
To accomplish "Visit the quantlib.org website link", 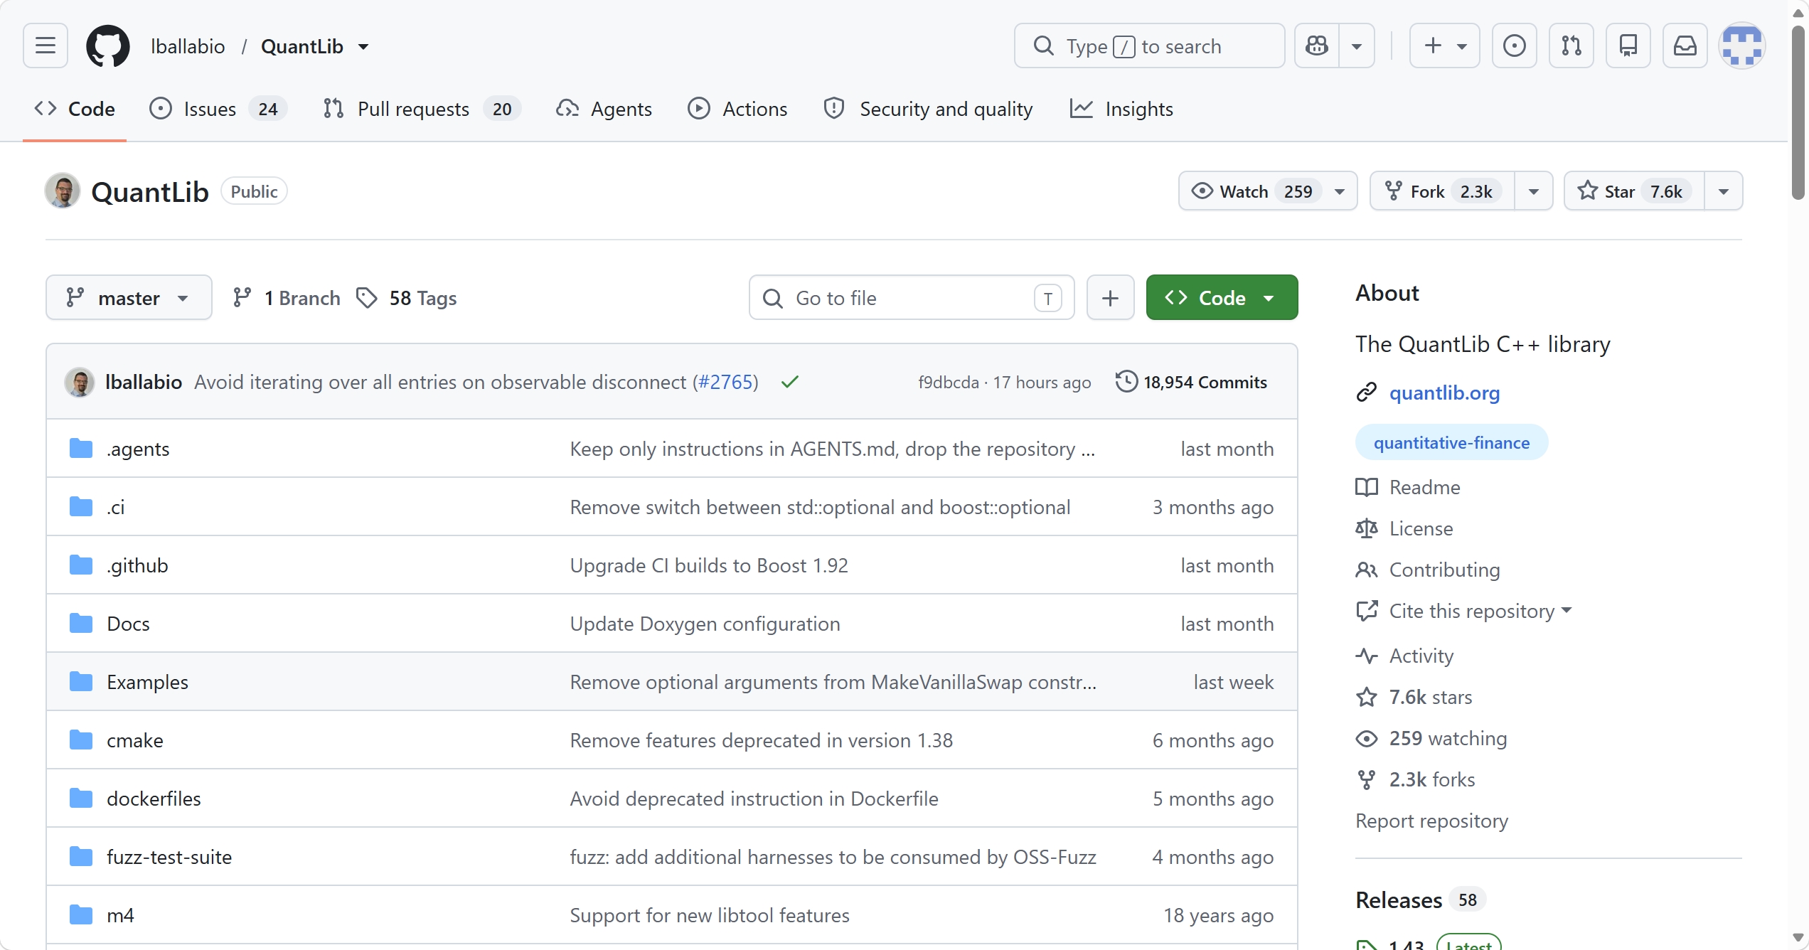I will pos(1444,393).
